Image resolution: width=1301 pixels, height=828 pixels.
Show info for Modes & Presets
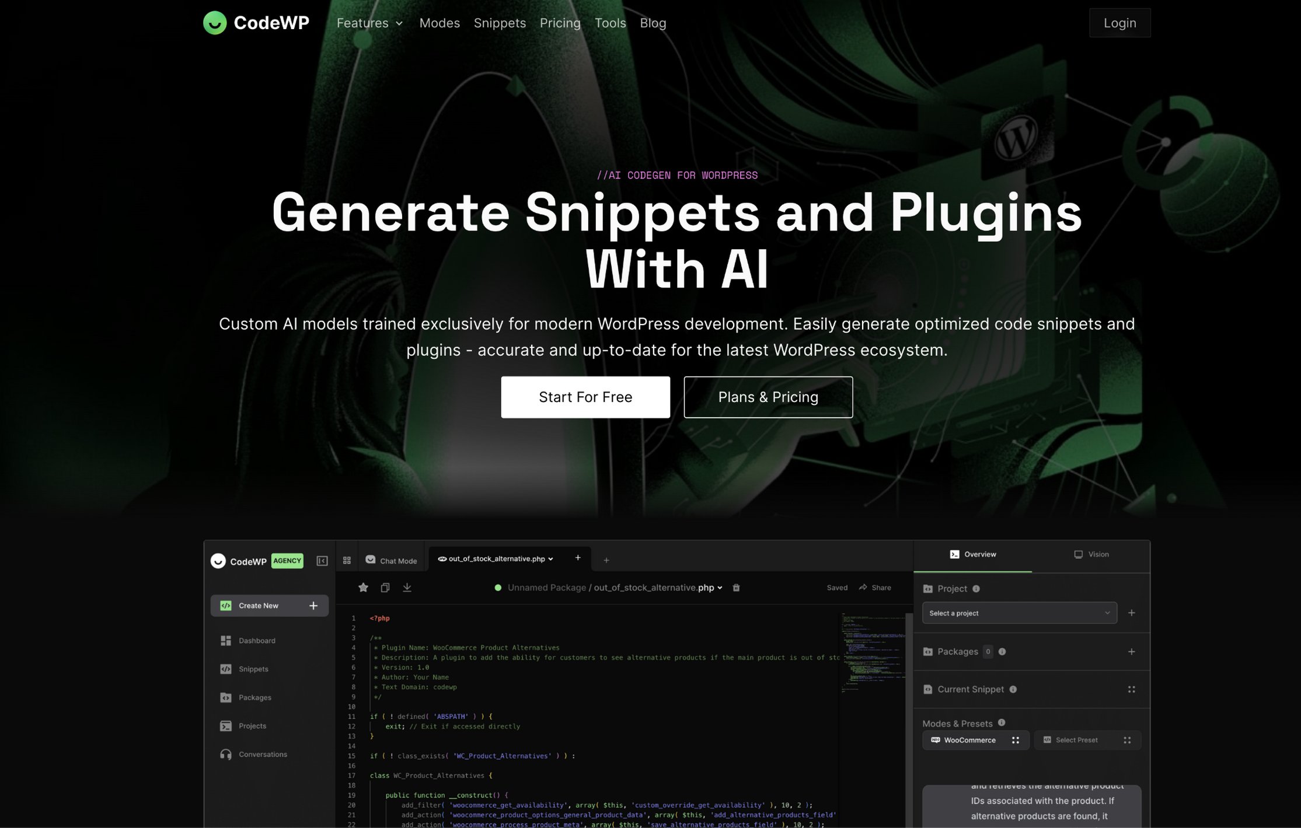point(1002,722)
